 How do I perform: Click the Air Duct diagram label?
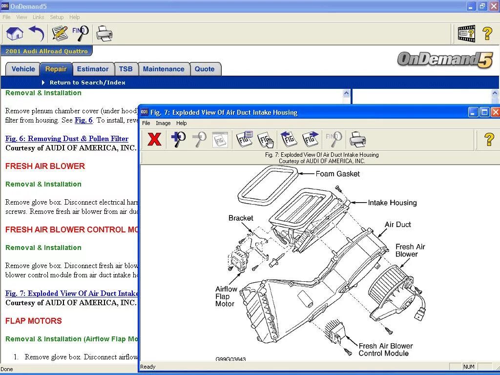tap(397, 225)
